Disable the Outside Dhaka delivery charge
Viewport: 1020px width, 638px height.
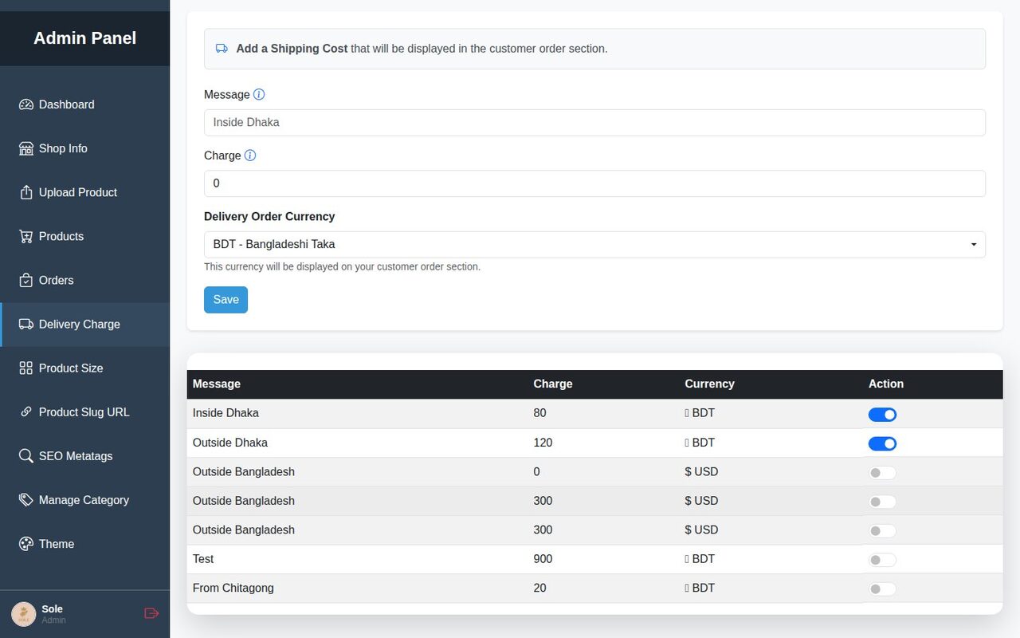point(882,443)
